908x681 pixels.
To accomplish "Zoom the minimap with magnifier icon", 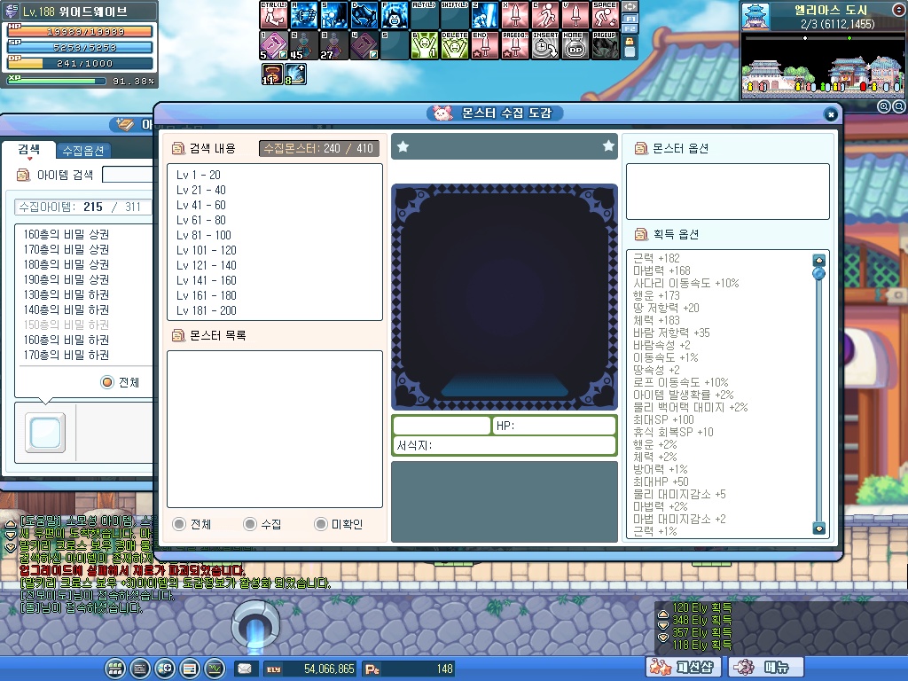I will [884, 106].
